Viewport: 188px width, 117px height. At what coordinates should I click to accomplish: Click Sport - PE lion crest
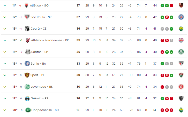[x=27, y=75]
